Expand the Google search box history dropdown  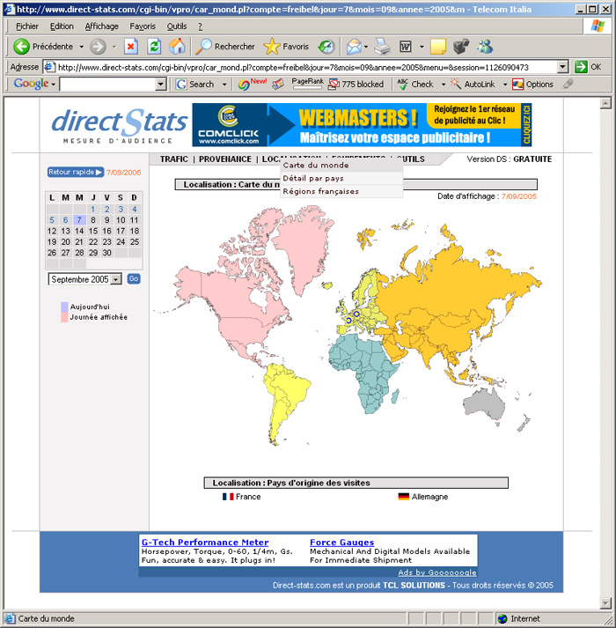tap(160, 85)
